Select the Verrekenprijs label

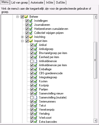click(47, 110)
